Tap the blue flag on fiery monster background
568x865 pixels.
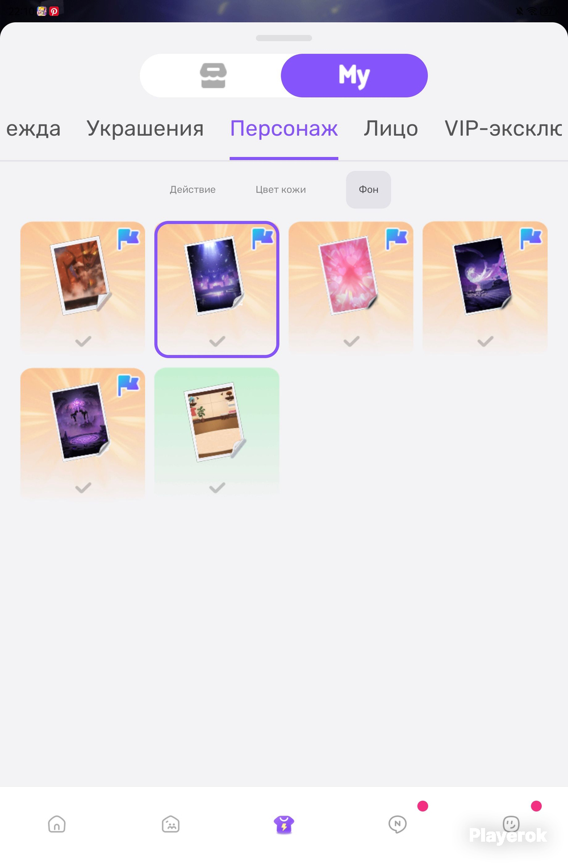click(x=128, y=239)
